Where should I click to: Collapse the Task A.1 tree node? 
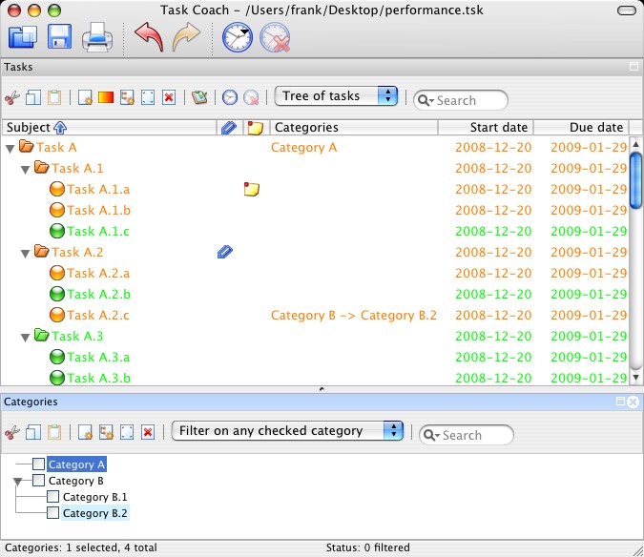[27, 169]
